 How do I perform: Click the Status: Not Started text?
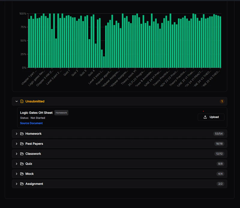(33, 118)
